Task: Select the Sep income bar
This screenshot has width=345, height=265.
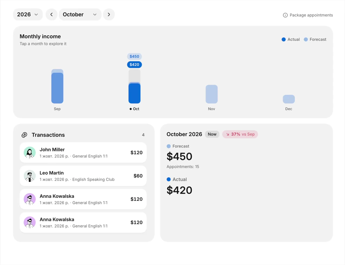Action: point(57,86)
